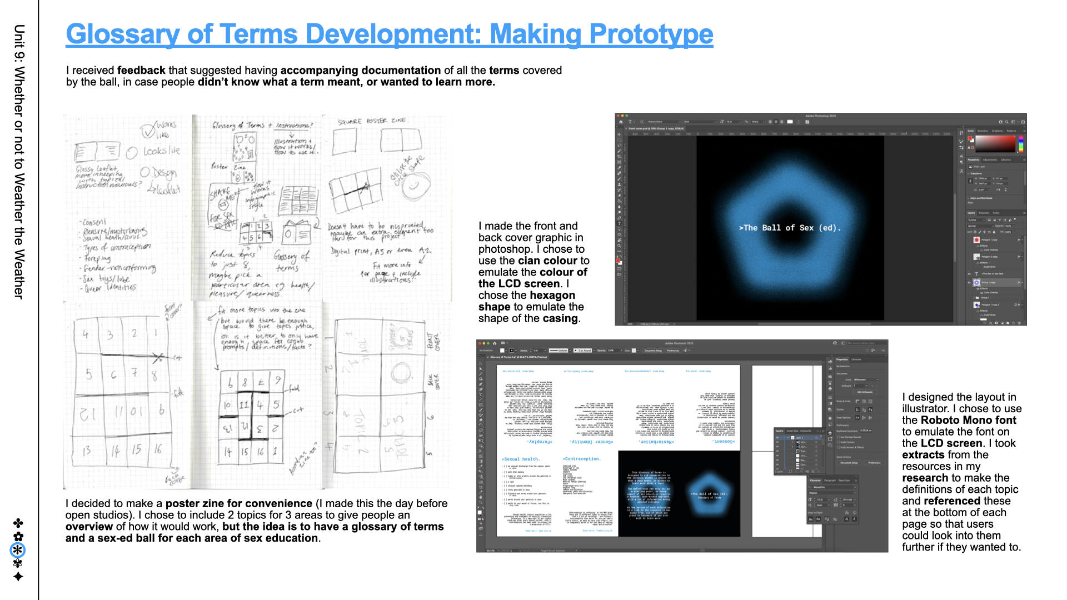
Task: Select the Type tool in Illustrator toolbar
Action: click(x=481, y=394)
